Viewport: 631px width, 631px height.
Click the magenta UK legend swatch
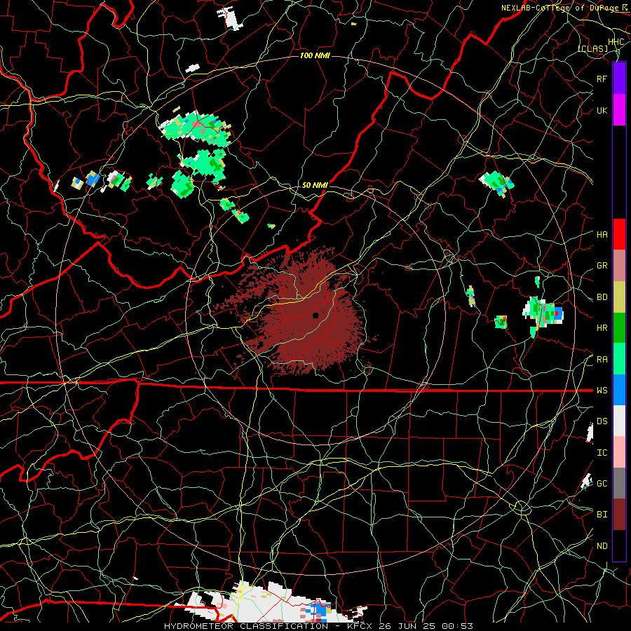tap(619, 110)
